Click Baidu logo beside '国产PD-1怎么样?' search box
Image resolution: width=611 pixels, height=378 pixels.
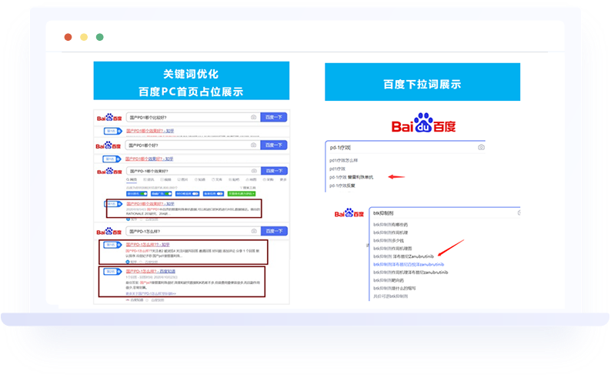109,232
